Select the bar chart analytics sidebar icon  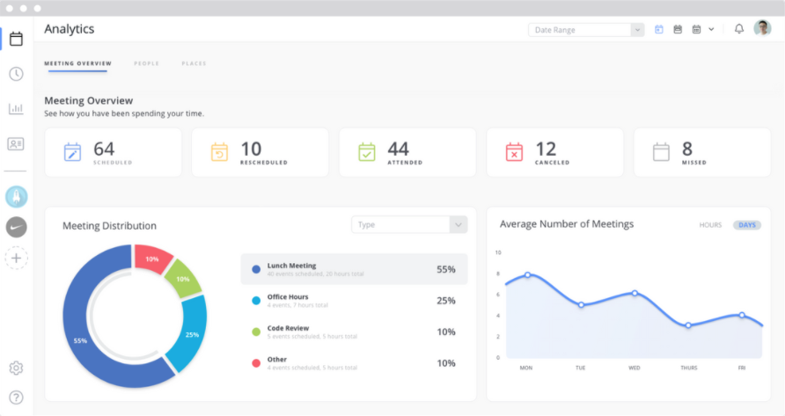click(16, 108)
